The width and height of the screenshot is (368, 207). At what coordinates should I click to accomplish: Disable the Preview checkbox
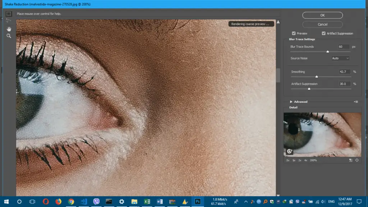294,33
